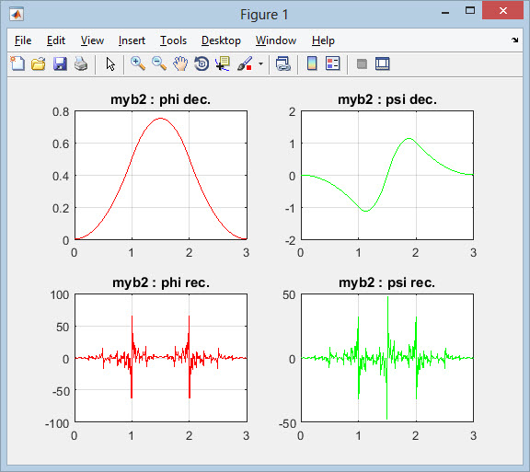Screen dimensions: 530x472
Task: Enable the Data Cursor tool
Action: pyautogui.click(x=223, y=63)
